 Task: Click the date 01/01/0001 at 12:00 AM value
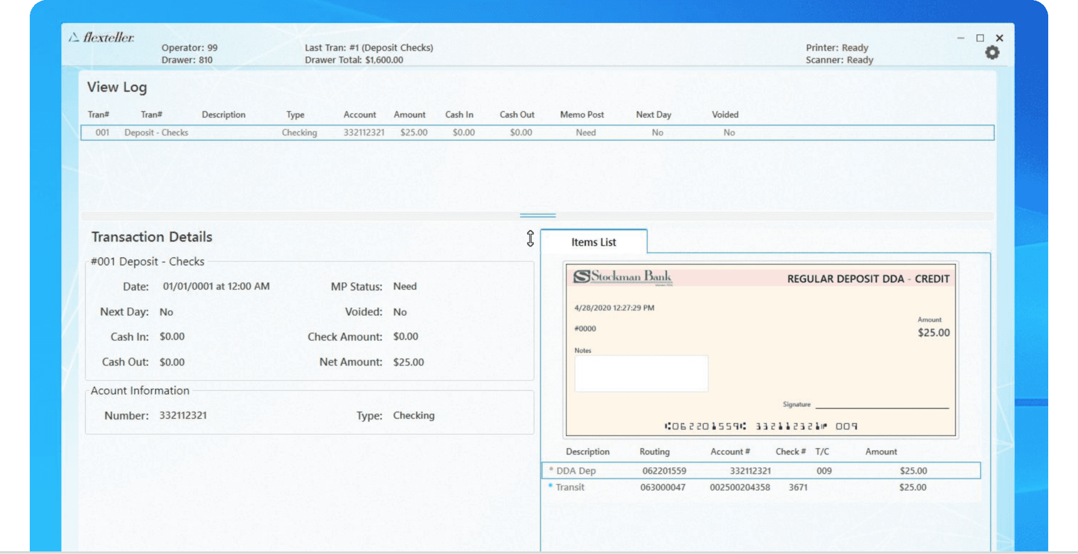point(216,286)
